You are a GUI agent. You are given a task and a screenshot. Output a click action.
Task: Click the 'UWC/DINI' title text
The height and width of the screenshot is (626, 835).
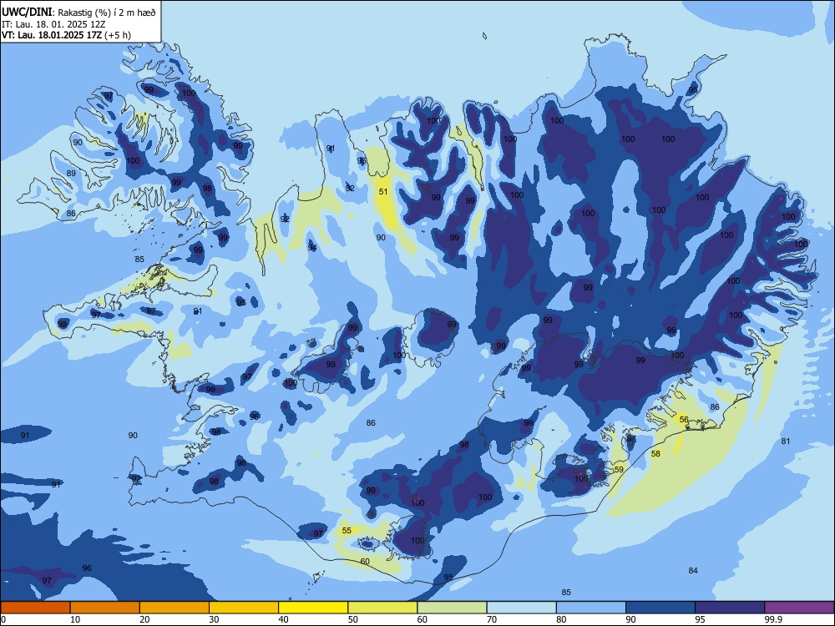(x=27, y=13)
